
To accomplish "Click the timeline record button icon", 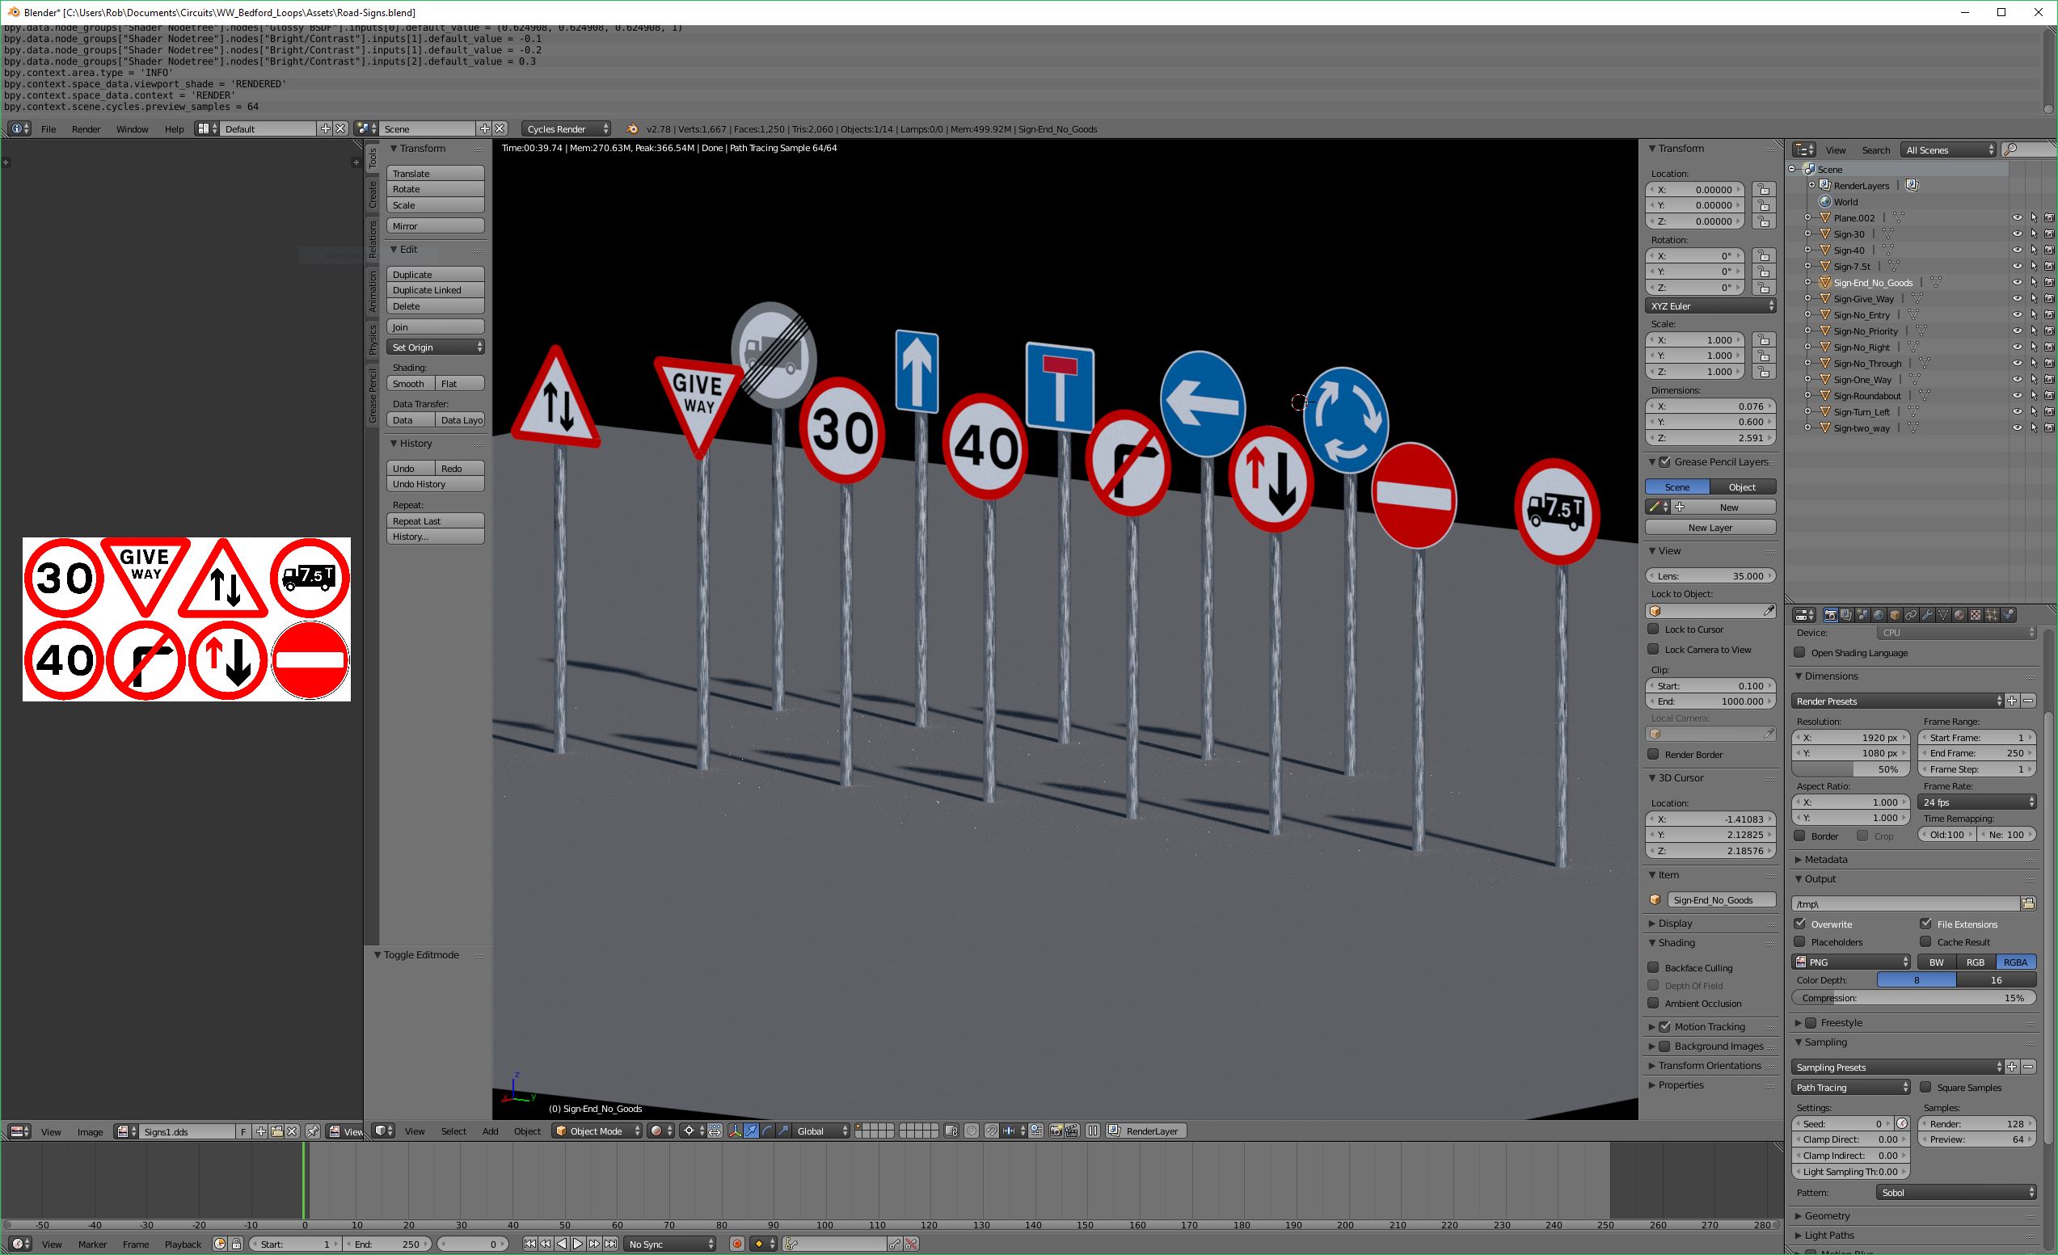I will (x=737, y=1244).
